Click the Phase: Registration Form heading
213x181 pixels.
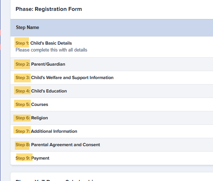[x=48, y=9]
